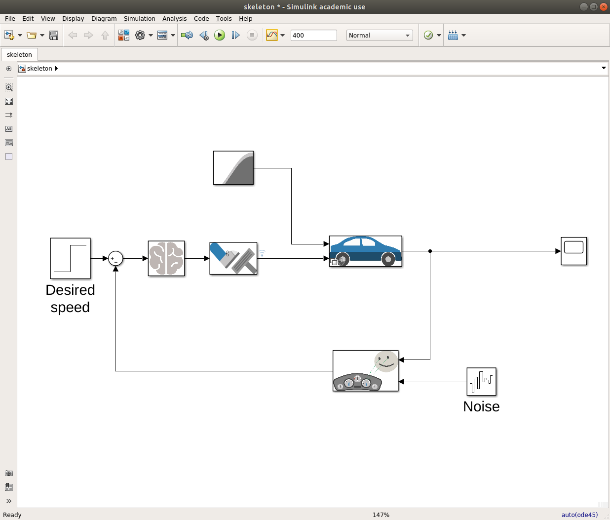This screenshot has width=610, height=520.
Task: Expand the Open recent files dropdown arrow
Action: click(x=42, y=35)
